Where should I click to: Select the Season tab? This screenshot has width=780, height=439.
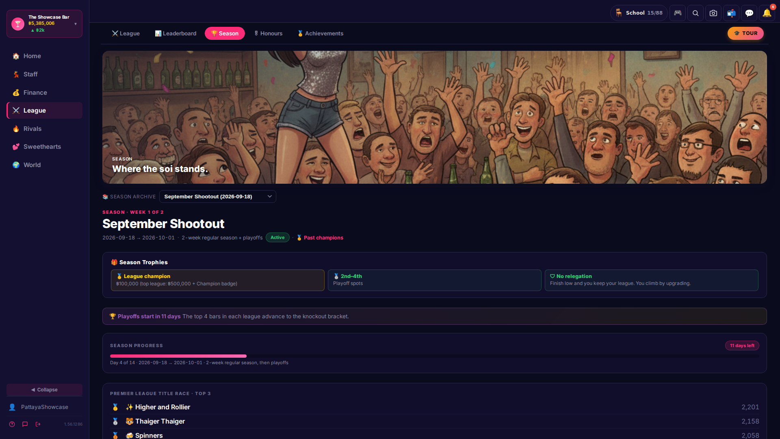click(225, 33)
